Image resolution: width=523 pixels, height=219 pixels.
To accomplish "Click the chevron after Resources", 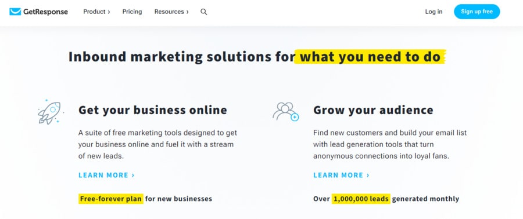I will pos(187,12).
